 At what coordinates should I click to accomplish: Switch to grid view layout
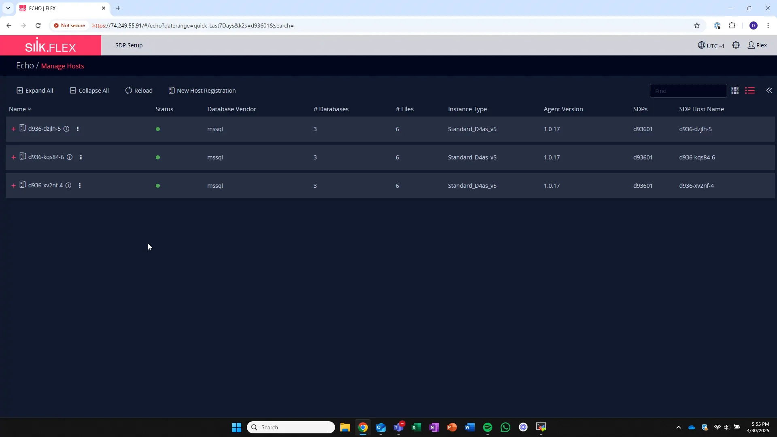point(735,91)
